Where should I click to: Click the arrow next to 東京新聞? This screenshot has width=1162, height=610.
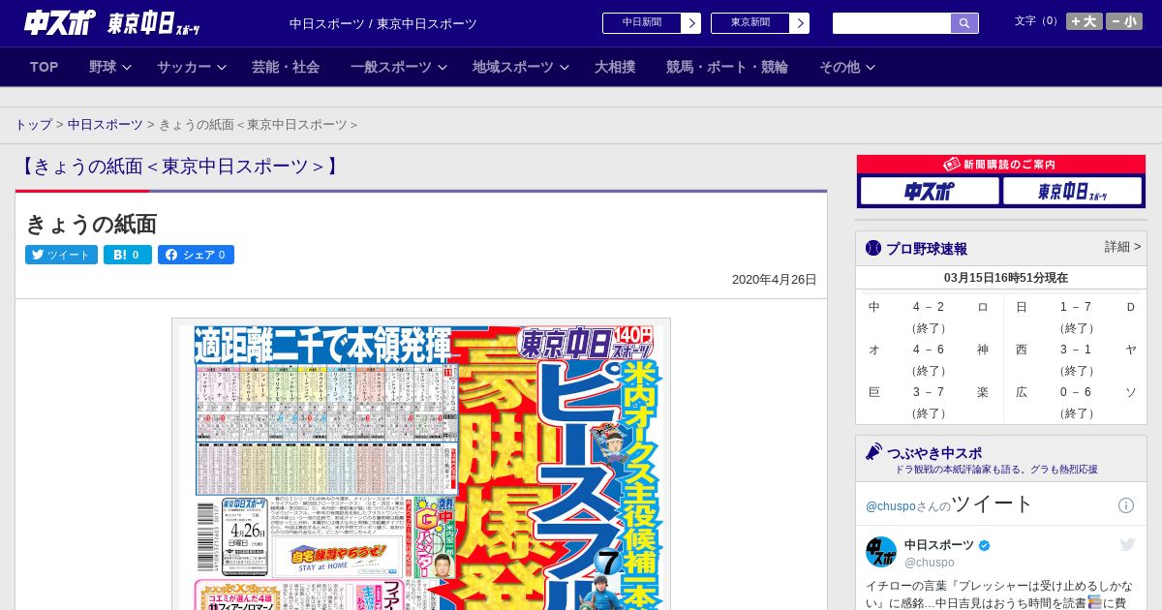800,23
